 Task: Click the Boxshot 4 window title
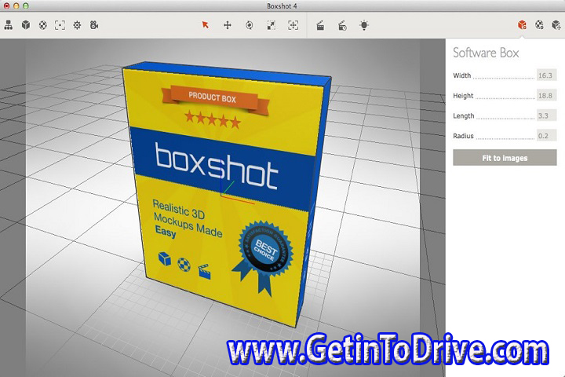(282, 5)
